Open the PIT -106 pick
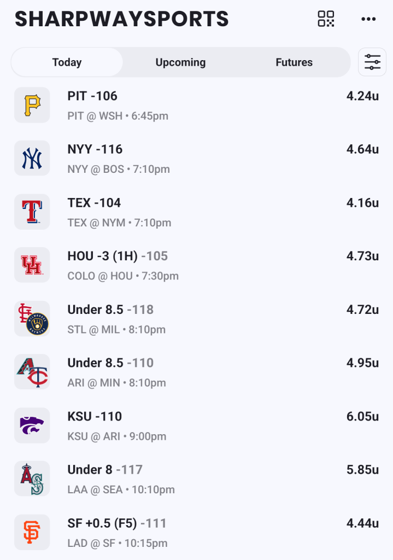This screenshot has width=393, height=560. click(x=92, y=96)
